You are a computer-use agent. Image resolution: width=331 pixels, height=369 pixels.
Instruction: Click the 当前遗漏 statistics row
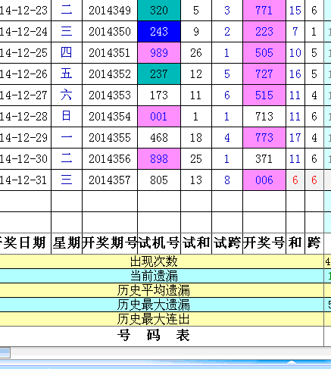pos(161,276)
